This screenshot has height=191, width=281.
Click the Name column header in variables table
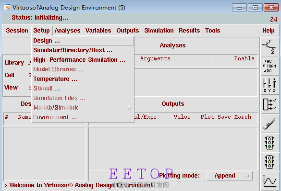[24, 117]
